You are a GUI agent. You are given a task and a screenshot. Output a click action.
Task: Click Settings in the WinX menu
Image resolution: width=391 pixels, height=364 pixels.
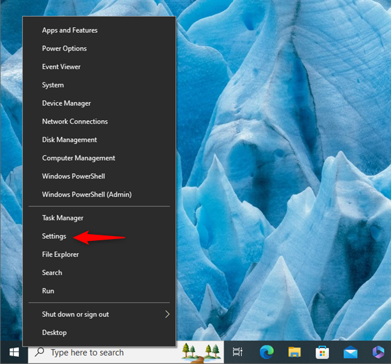point(99,236)
